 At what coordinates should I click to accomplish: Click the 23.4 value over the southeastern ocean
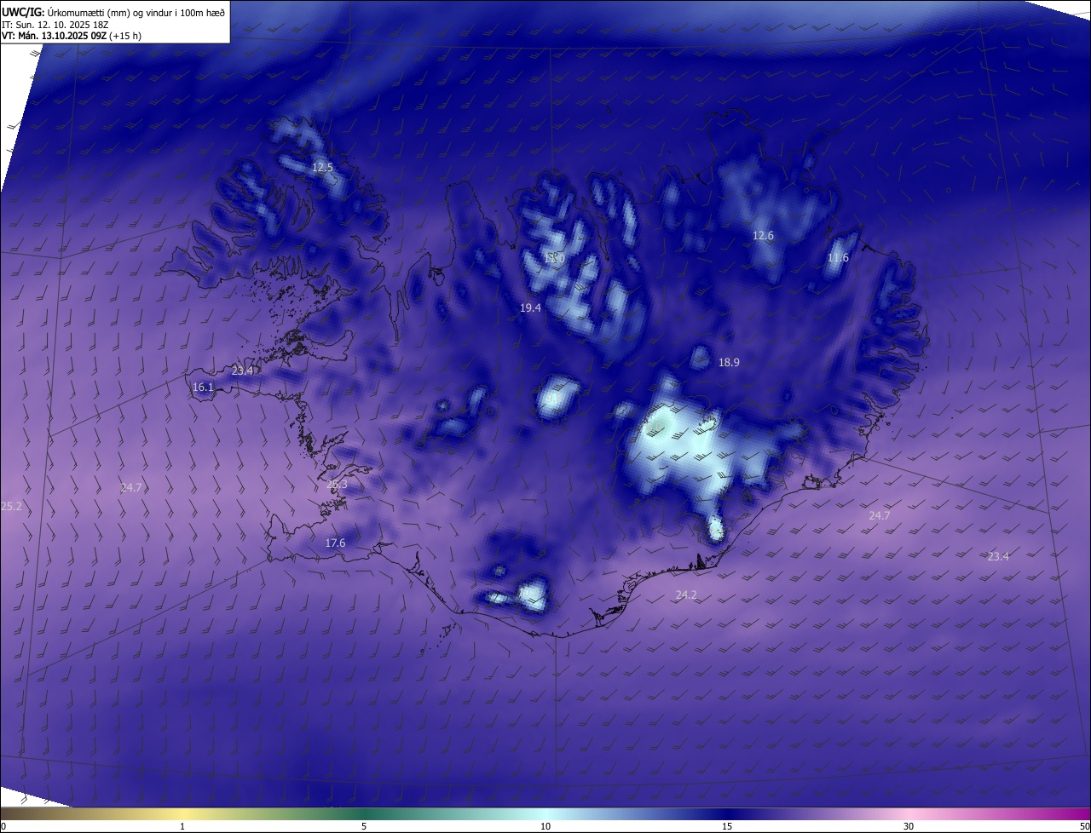point(998,557)
